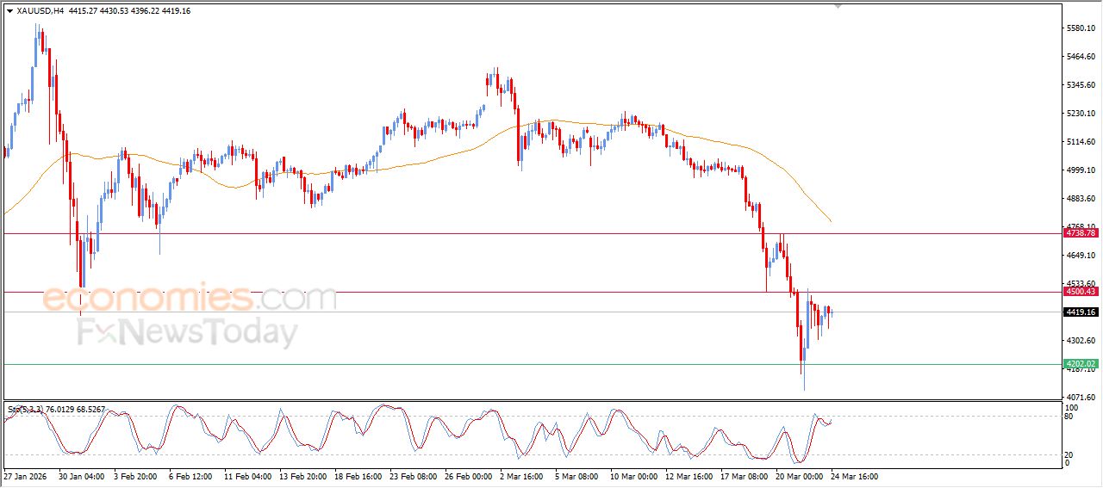Image resolution: width=1103 pixels, height=488 pixels.
Task: Click the black 4419.16 current price tag
Action: [x=1081, y=312]
